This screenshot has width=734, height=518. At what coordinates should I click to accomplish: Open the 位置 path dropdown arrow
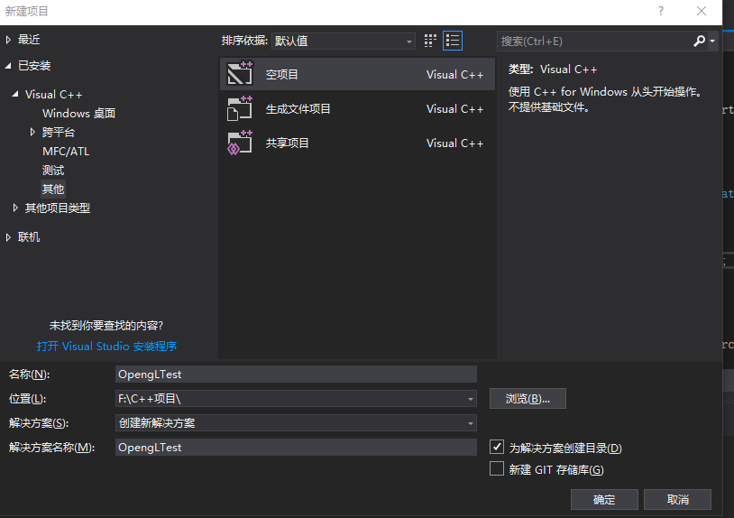coord(471,399)
